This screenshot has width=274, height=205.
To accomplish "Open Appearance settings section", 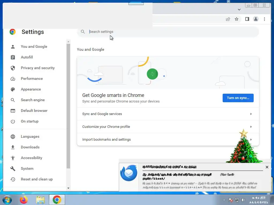I will [x=31, y=89].
